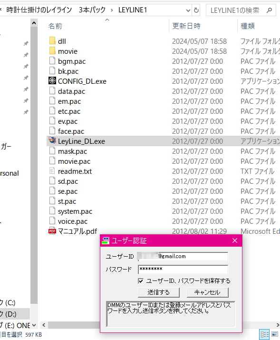280x340 pixels.
Task: Select the file name movie.pac
Action: point(74,161)
